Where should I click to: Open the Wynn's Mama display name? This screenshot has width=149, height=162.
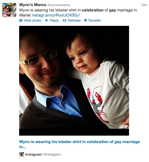click(x=33, y=5)
